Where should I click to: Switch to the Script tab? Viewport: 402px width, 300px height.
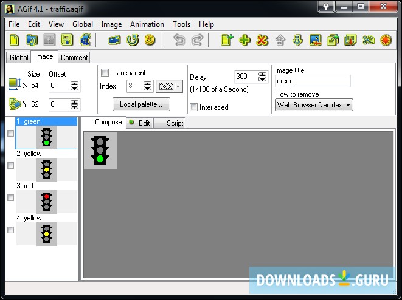[170, 123]
